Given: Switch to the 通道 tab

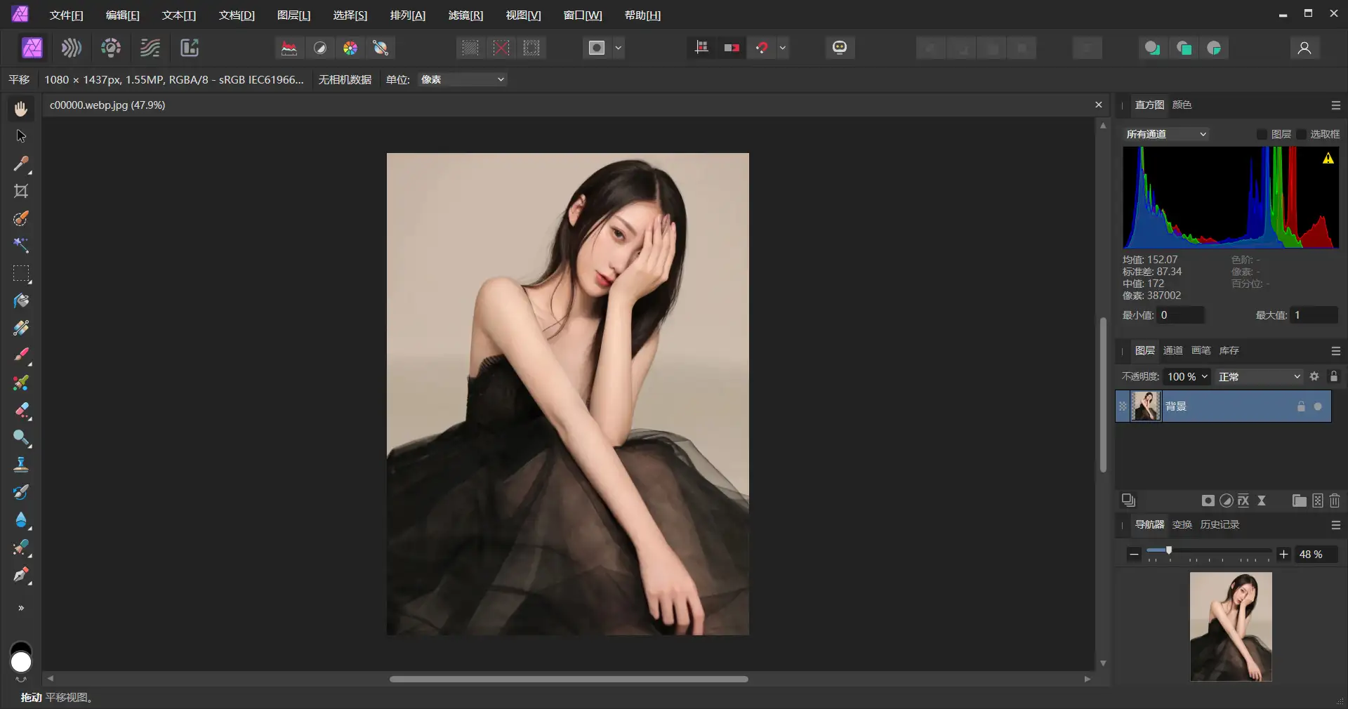Looking at the screenshot, I should (1172, 350).
